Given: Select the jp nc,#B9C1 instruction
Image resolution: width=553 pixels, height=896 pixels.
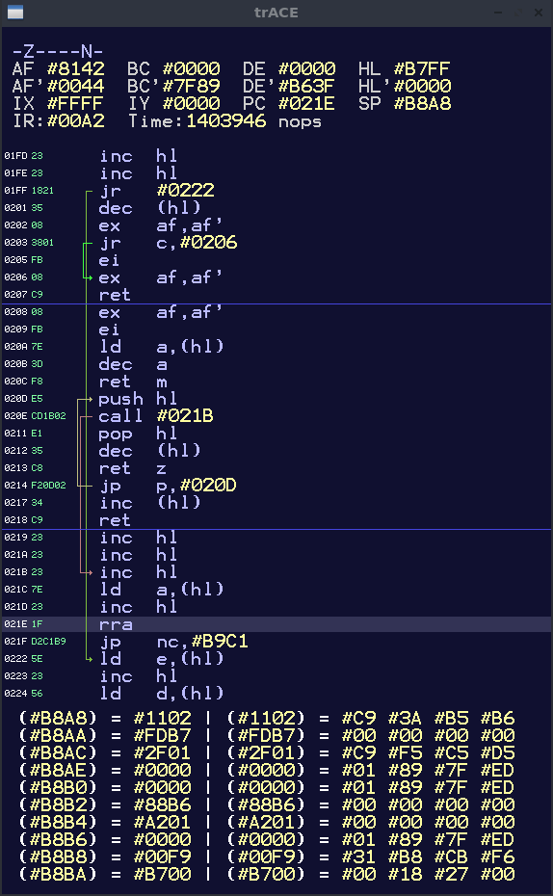Looking at the screenshot, I should (174, 641).
